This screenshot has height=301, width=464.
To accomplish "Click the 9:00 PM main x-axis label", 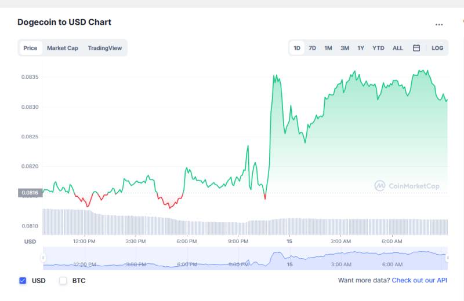I will tap(238, 241).
